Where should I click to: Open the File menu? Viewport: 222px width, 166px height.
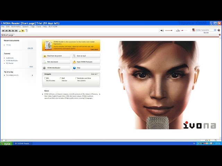pyautogui.click(x=3, y=27)
